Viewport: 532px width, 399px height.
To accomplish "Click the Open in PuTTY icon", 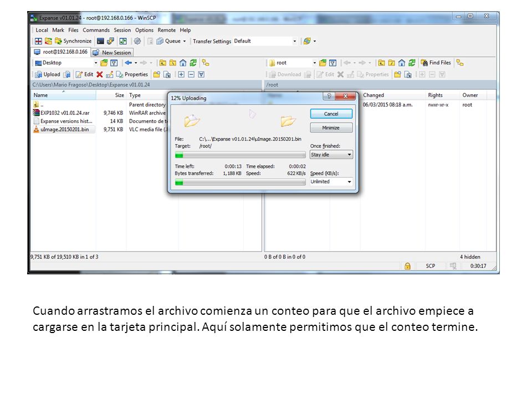I will 110,41.
